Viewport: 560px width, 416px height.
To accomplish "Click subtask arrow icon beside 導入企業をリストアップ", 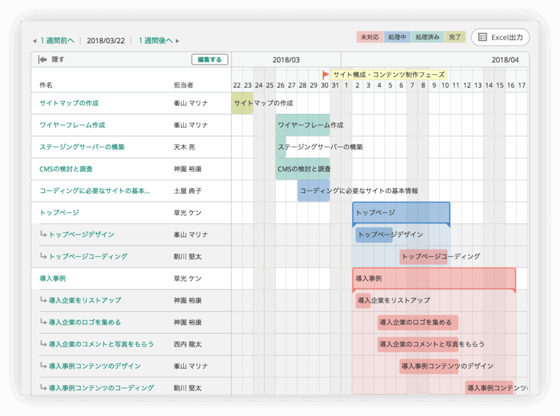I will coord(44,300).
